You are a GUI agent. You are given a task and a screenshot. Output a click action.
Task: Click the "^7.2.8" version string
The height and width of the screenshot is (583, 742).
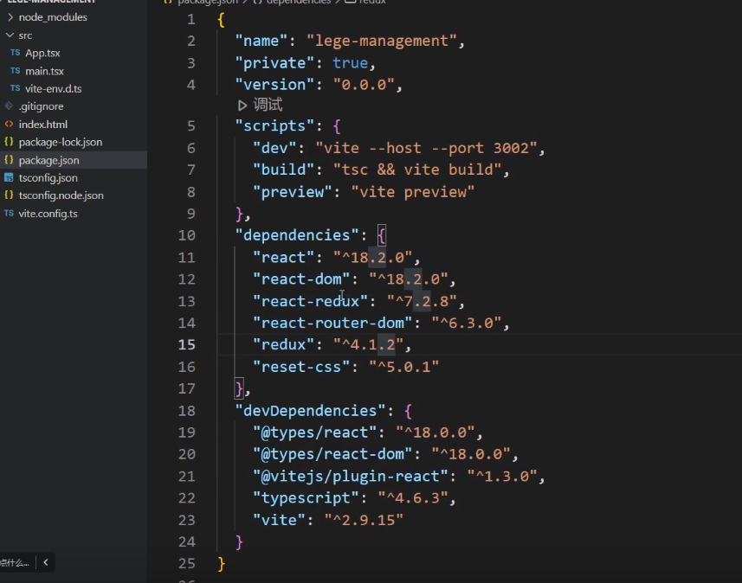pyautogui.click(x=422, y=301)
